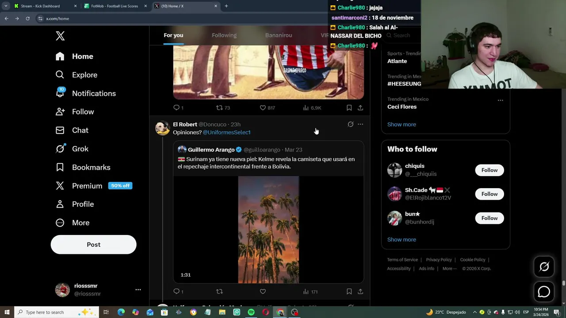The height and width of the screenshot is (318, 566).
Task: Open Grok from the sidebar
Action: [72, 149]
